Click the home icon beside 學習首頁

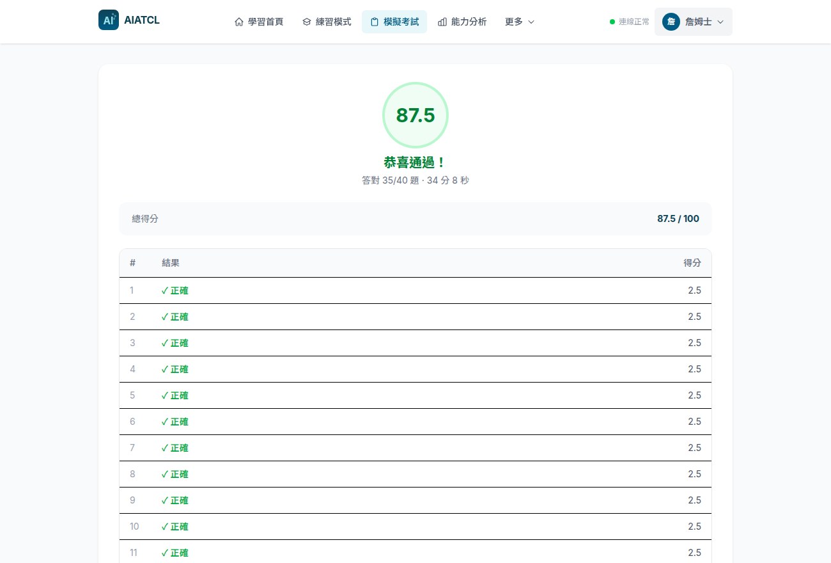[x=239, y=22]
